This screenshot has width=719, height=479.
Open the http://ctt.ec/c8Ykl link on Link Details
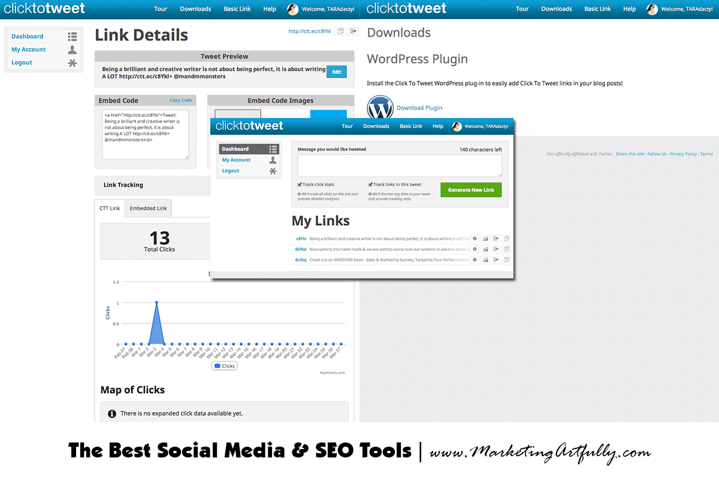309,31
